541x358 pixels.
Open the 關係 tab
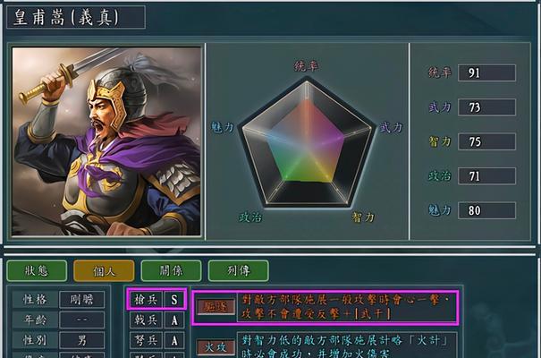171,270
